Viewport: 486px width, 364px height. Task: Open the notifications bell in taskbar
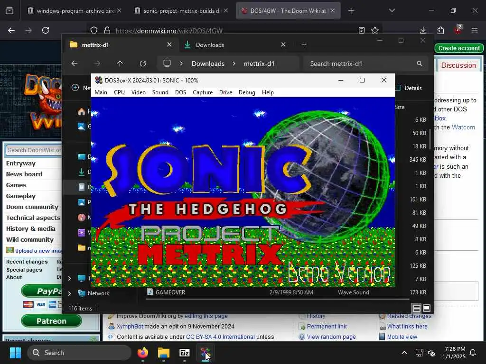point(473,353)
